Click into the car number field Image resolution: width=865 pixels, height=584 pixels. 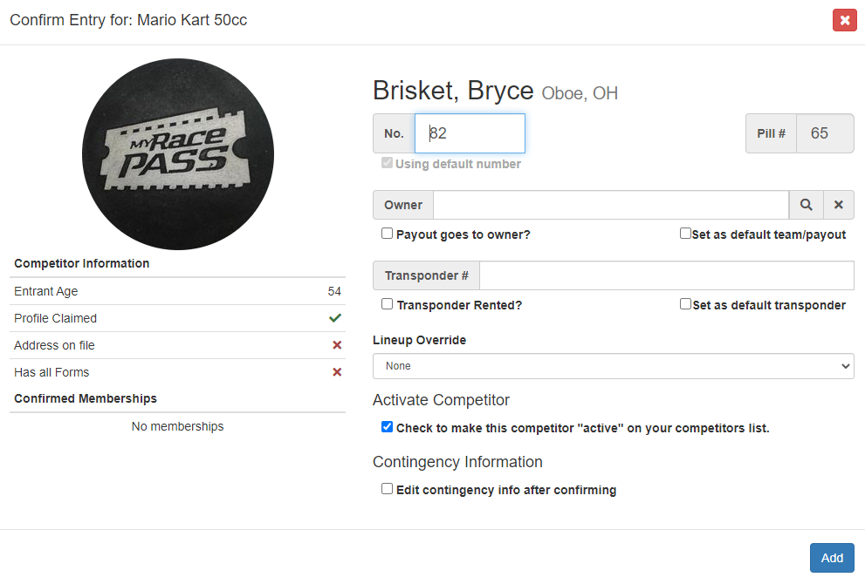[470, 133]
